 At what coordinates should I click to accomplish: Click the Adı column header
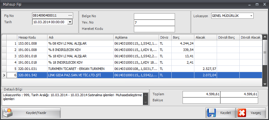coord(80,37)
